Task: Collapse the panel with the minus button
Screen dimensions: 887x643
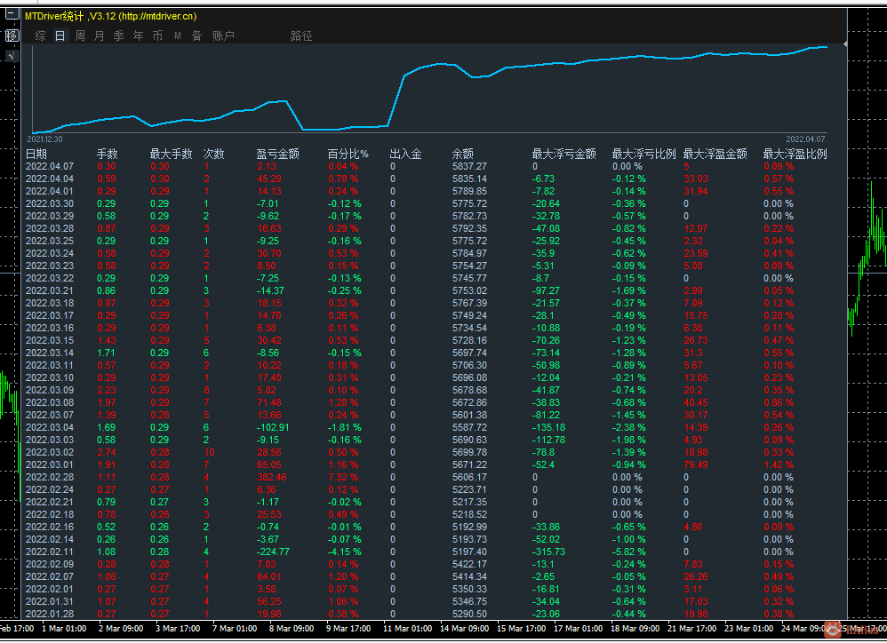Action: pyautogui.click(x=12, y=15)
